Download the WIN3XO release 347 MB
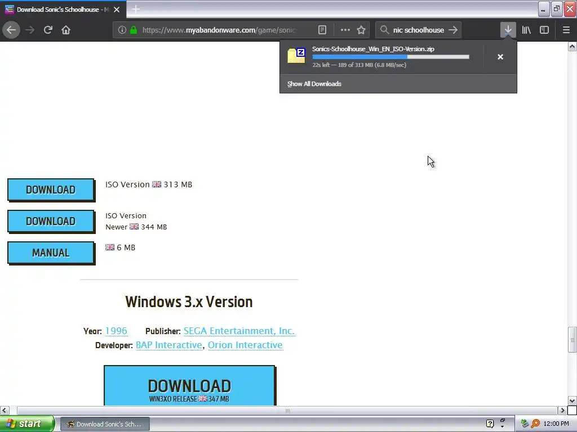 pos(189,386)
